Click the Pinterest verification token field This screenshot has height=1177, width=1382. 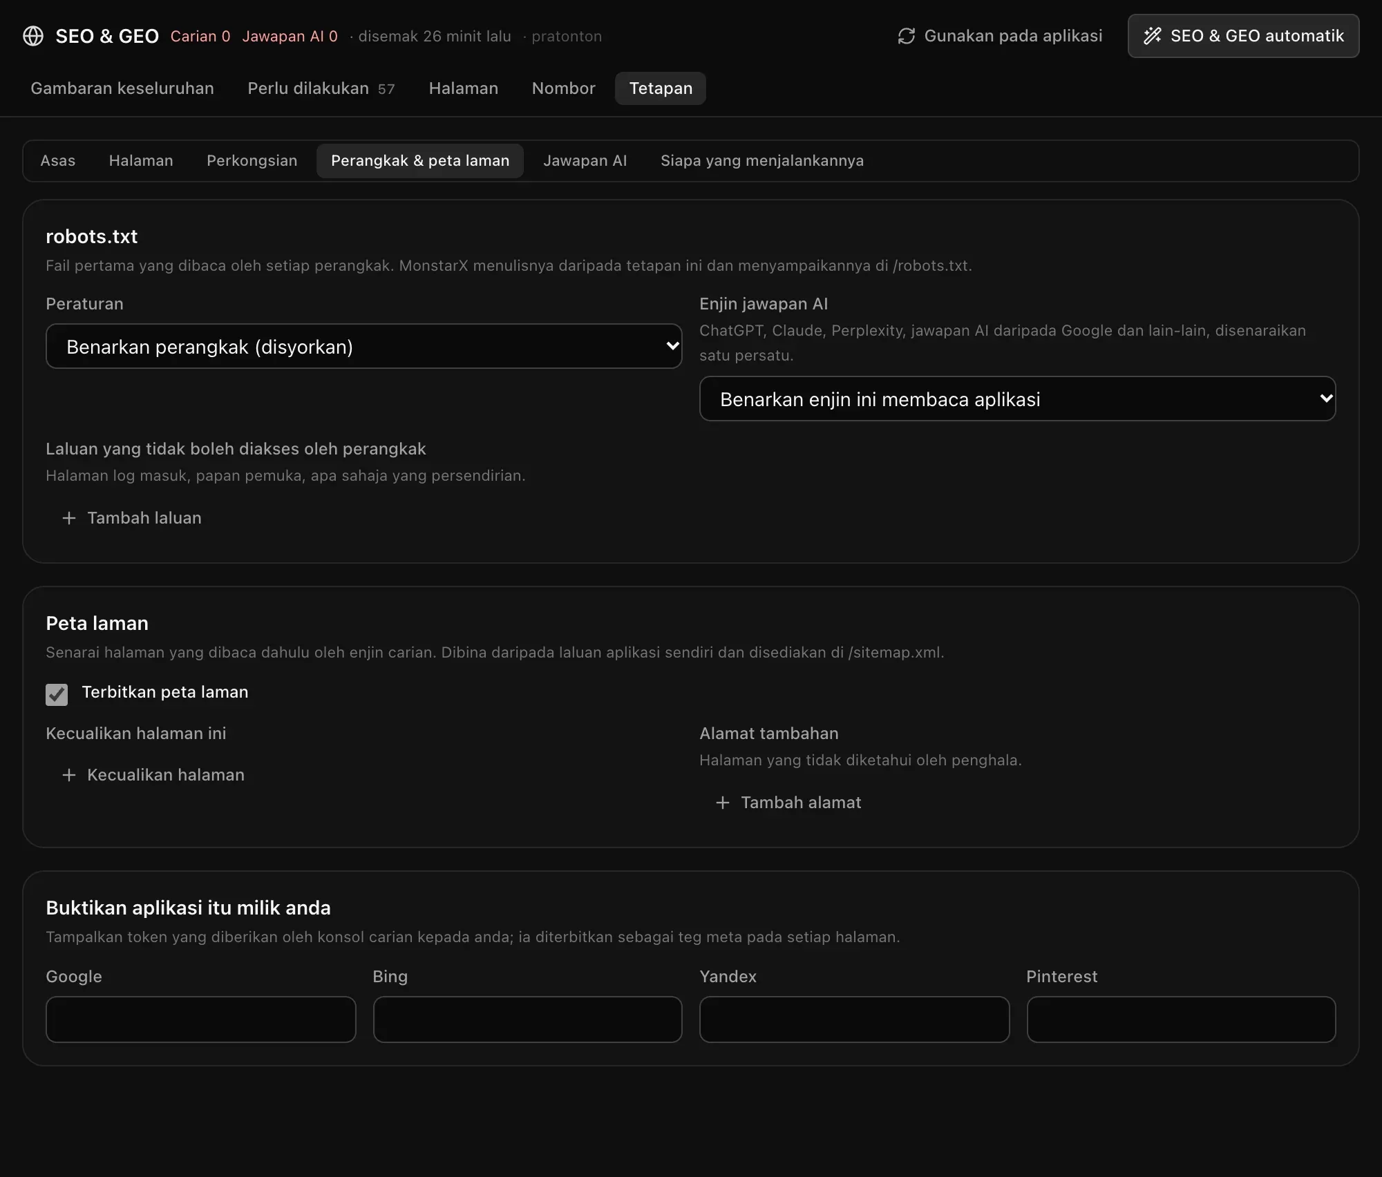click(x=1181, y=1020)
